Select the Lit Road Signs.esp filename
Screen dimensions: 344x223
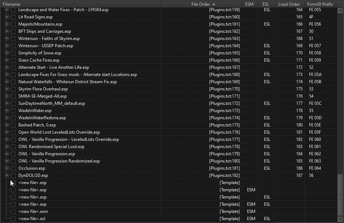click(x=35, y=17)
